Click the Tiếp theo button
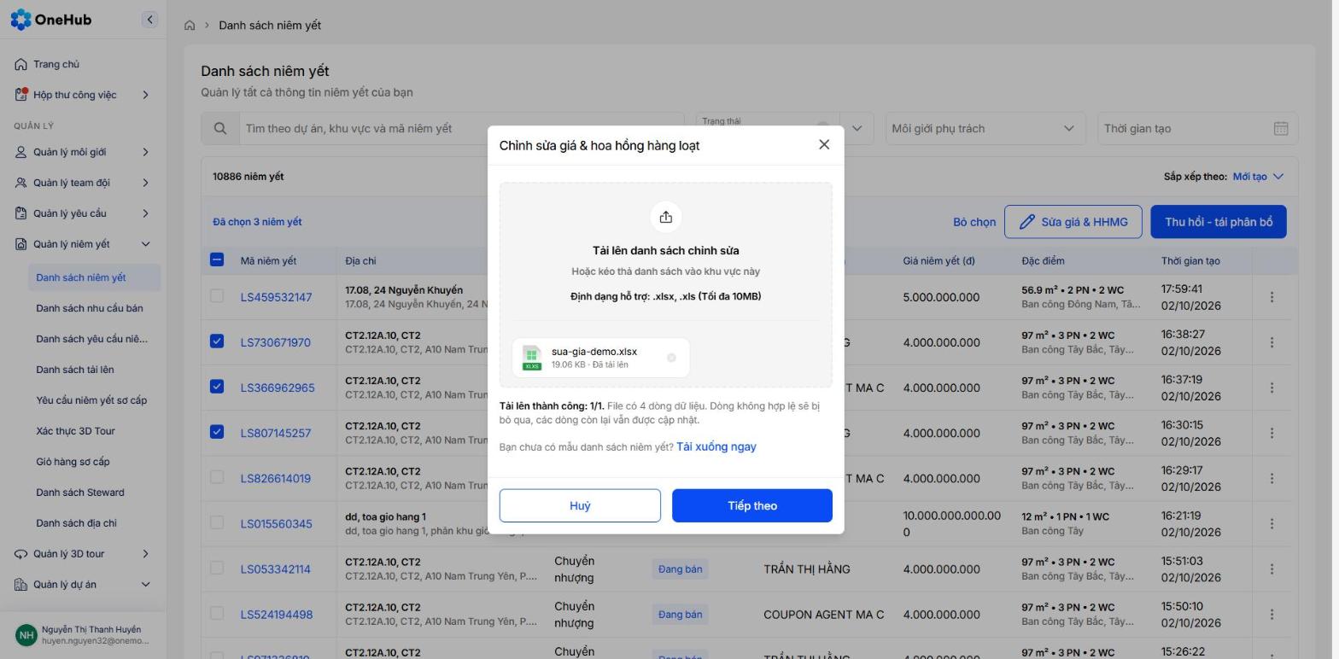 752,505
